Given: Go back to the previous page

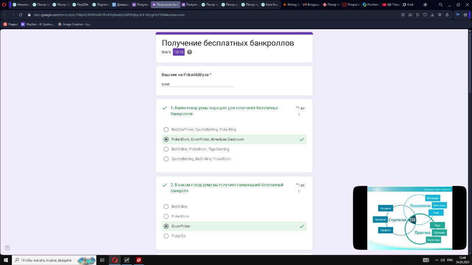Looking at the screenshot, I should 4,15.
